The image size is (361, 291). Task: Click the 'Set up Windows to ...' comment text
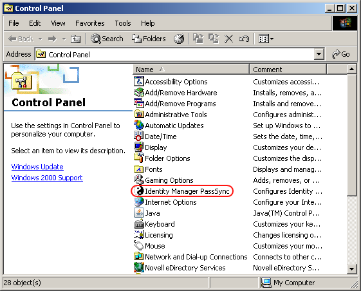pyautogui.click(x=286, y=126)
